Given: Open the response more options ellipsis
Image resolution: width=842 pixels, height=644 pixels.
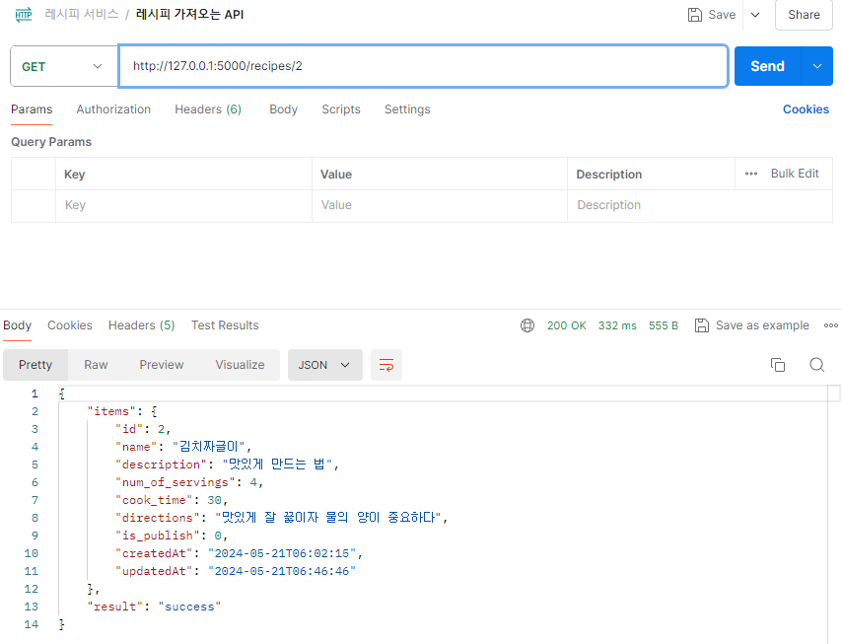Looking at the screenshot, I should pos(831,325).
